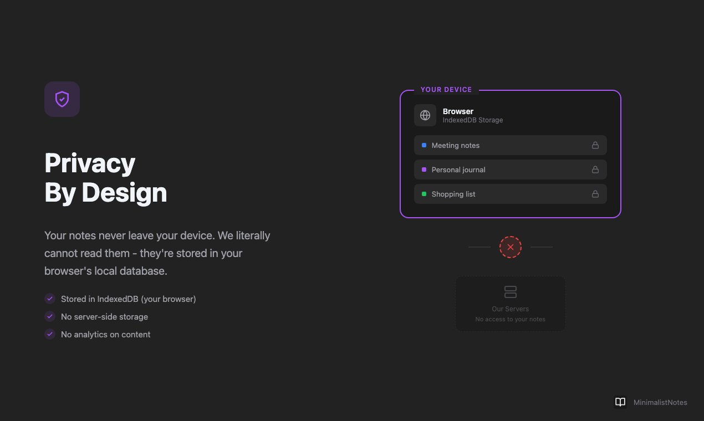Click the Our Servers stack icon
704x421 pixels.
(510, 291)
